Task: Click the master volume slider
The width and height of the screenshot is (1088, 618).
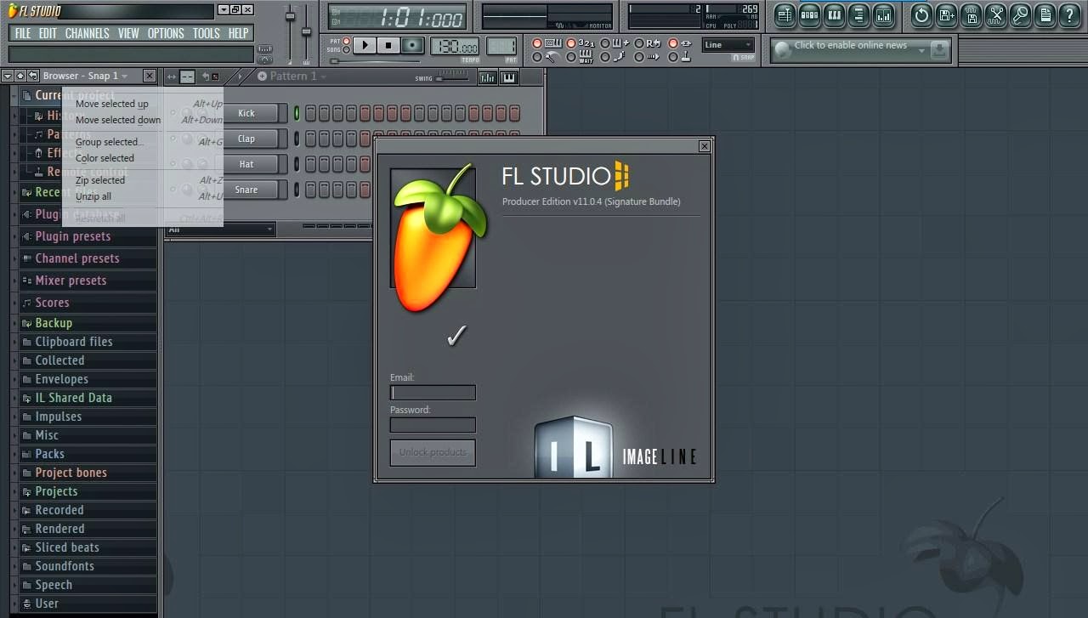Action: coord(290,32)
